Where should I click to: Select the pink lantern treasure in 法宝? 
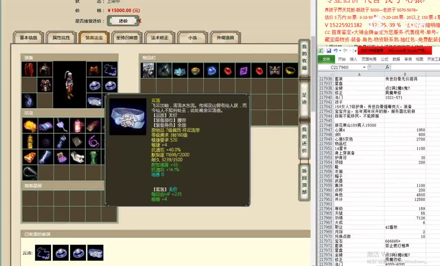tap(77, 125)
